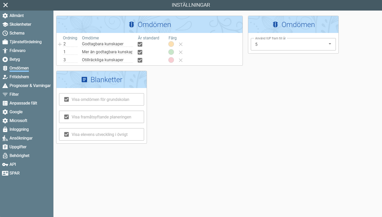
Task: Toggle Visa elevens utveckling i övrigt
Action: pyautogui.click(x=67, y=134)
